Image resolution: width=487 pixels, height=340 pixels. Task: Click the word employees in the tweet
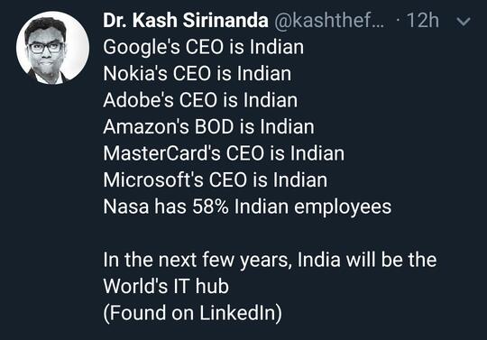click(x=343, y=207)
